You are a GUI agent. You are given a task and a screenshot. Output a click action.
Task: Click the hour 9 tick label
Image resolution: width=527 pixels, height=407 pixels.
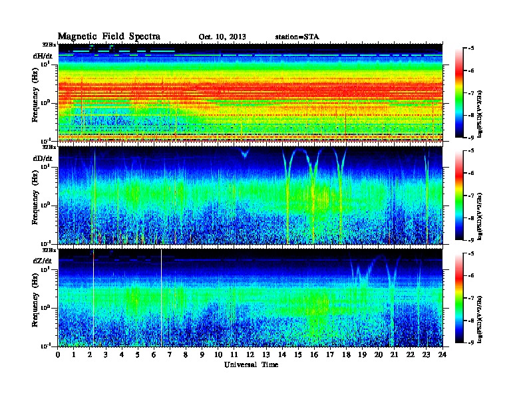(202, 354)
